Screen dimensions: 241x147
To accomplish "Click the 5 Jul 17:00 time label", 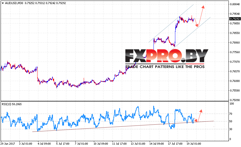I will pyautogui.click(x=63, y=144).
